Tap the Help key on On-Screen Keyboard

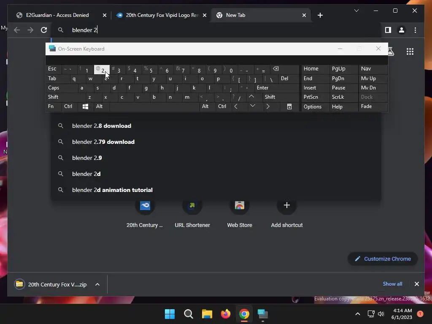click(x=344, y=107)
